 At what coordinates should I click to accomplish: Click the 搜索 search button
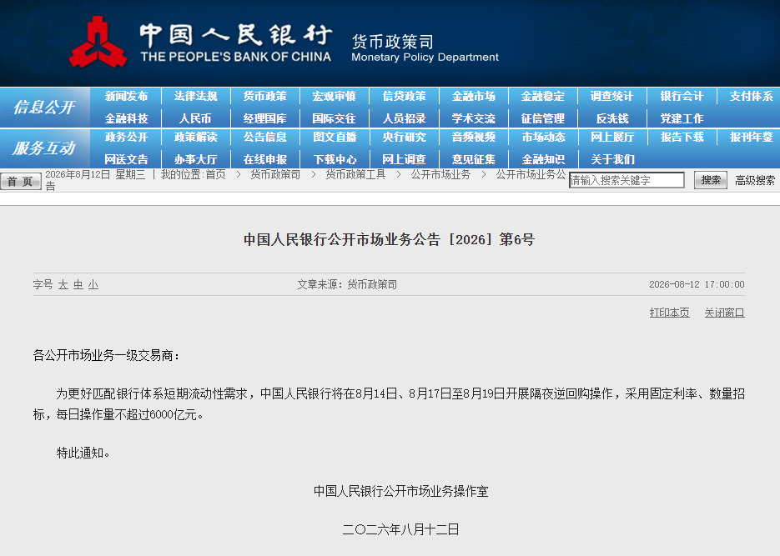(711, 180)
